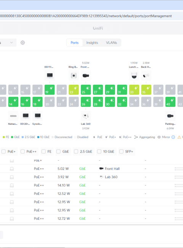This screenshot has width=183, height=248.
Task: Select port 19 on the switch diagram
Action: pyautogui.click(x=50, y=90)
